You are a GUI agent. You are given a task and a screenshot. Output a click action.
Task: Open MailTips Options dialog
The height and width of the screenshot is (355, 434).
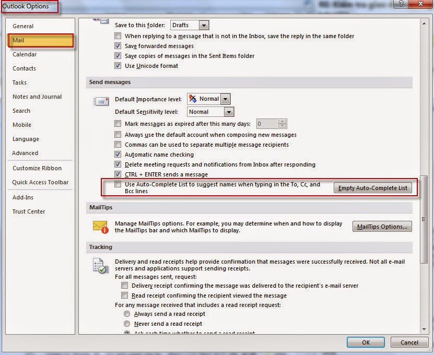pyautogui.click(x=382, y=227)
